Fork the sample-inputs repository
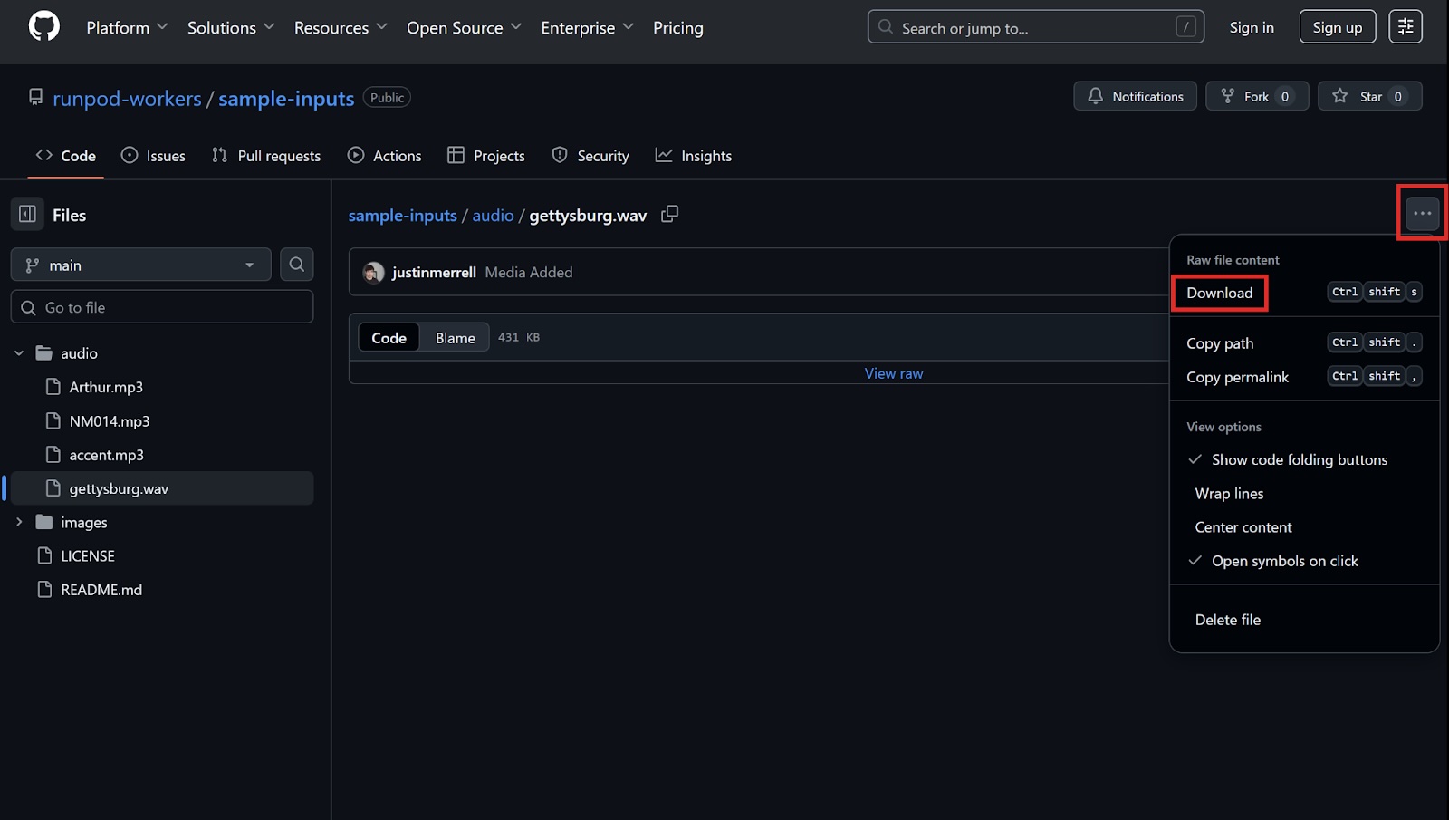Screen dimensions: 1449x820 pos(1256,96)
